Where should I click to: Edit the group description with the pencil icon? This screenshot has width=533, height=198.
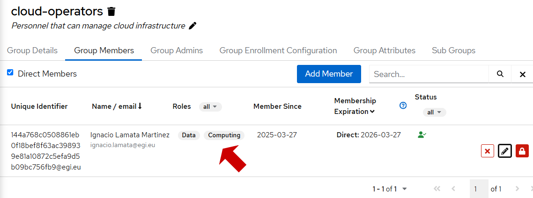193,26
